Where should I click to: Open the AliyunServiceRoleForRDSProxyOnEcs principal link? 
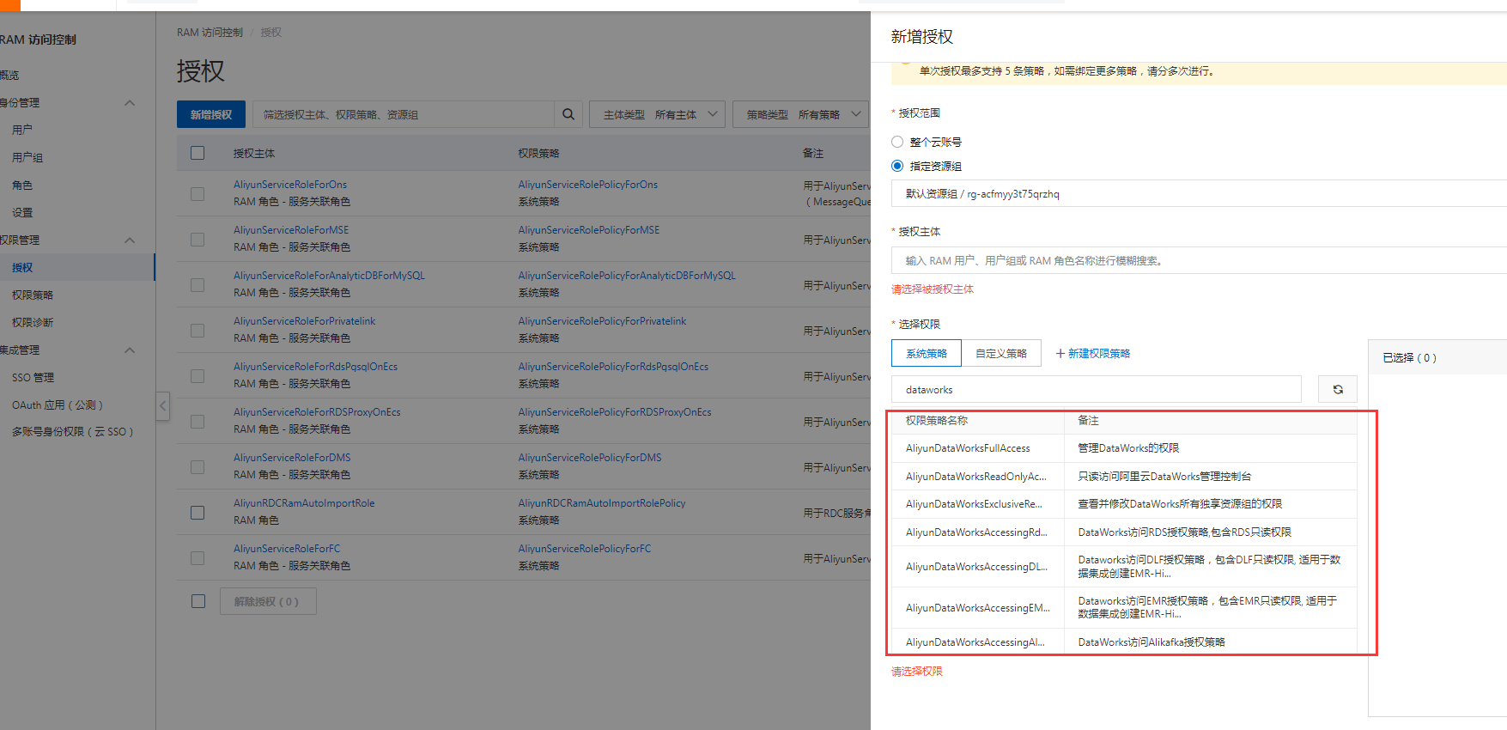(x=317, y=412)
